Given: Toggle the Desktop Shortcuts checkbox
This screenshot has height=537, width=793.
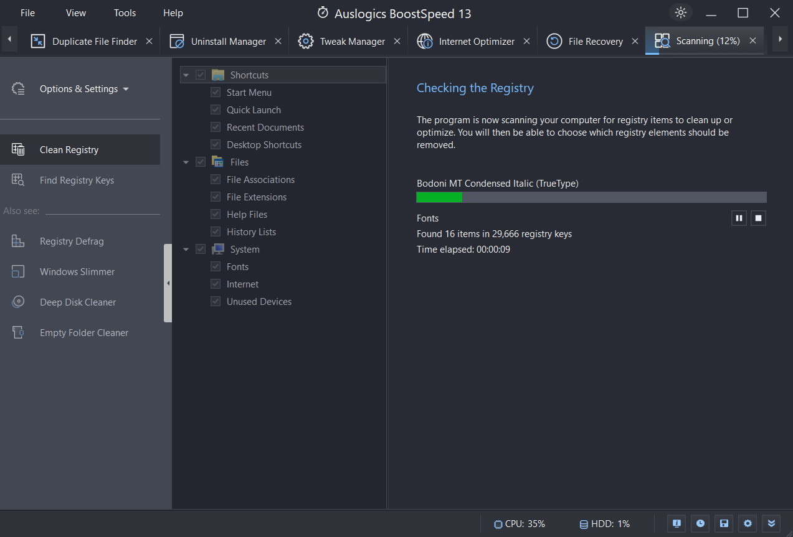Looking at the screenshot, I should pyautogui.click(x=216, y=144).
